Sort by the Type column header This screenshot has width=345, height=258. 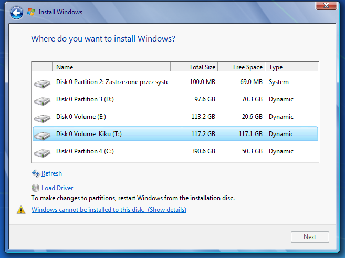click(292, 67)
